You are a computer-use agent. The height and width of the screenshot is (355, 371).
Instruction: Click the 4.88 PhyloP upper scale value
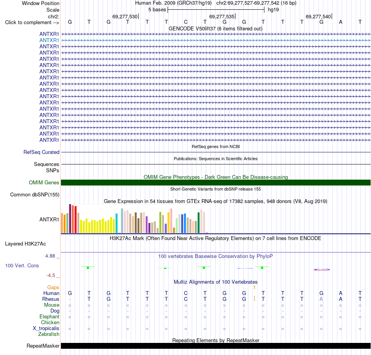[50, 256]
